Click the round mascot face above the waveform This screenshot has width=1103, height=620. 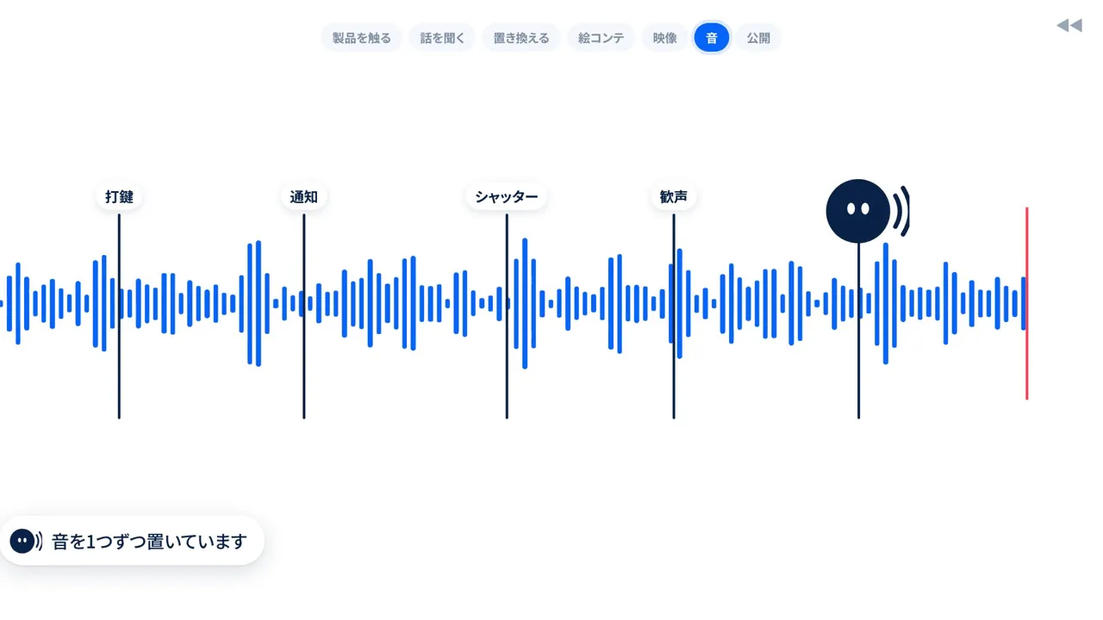pyautogui.click(x=858, y=211)
